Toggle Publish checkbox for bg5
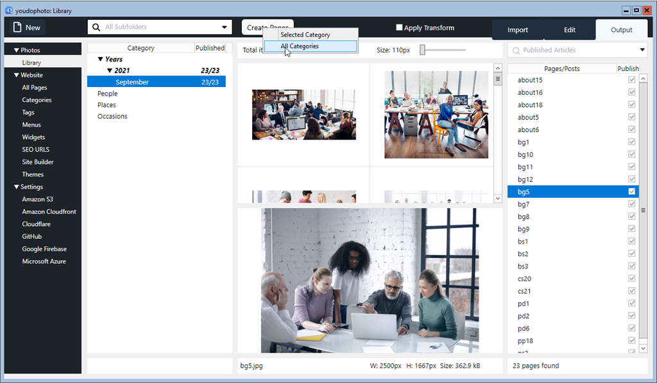This screenshot has width=657, height=383. pos(632,191)
